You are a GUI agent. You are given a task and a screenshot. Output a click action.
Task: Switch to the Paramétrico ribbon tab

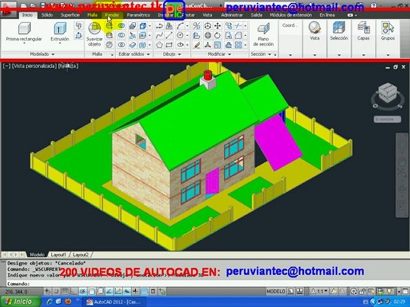(138, 15)
